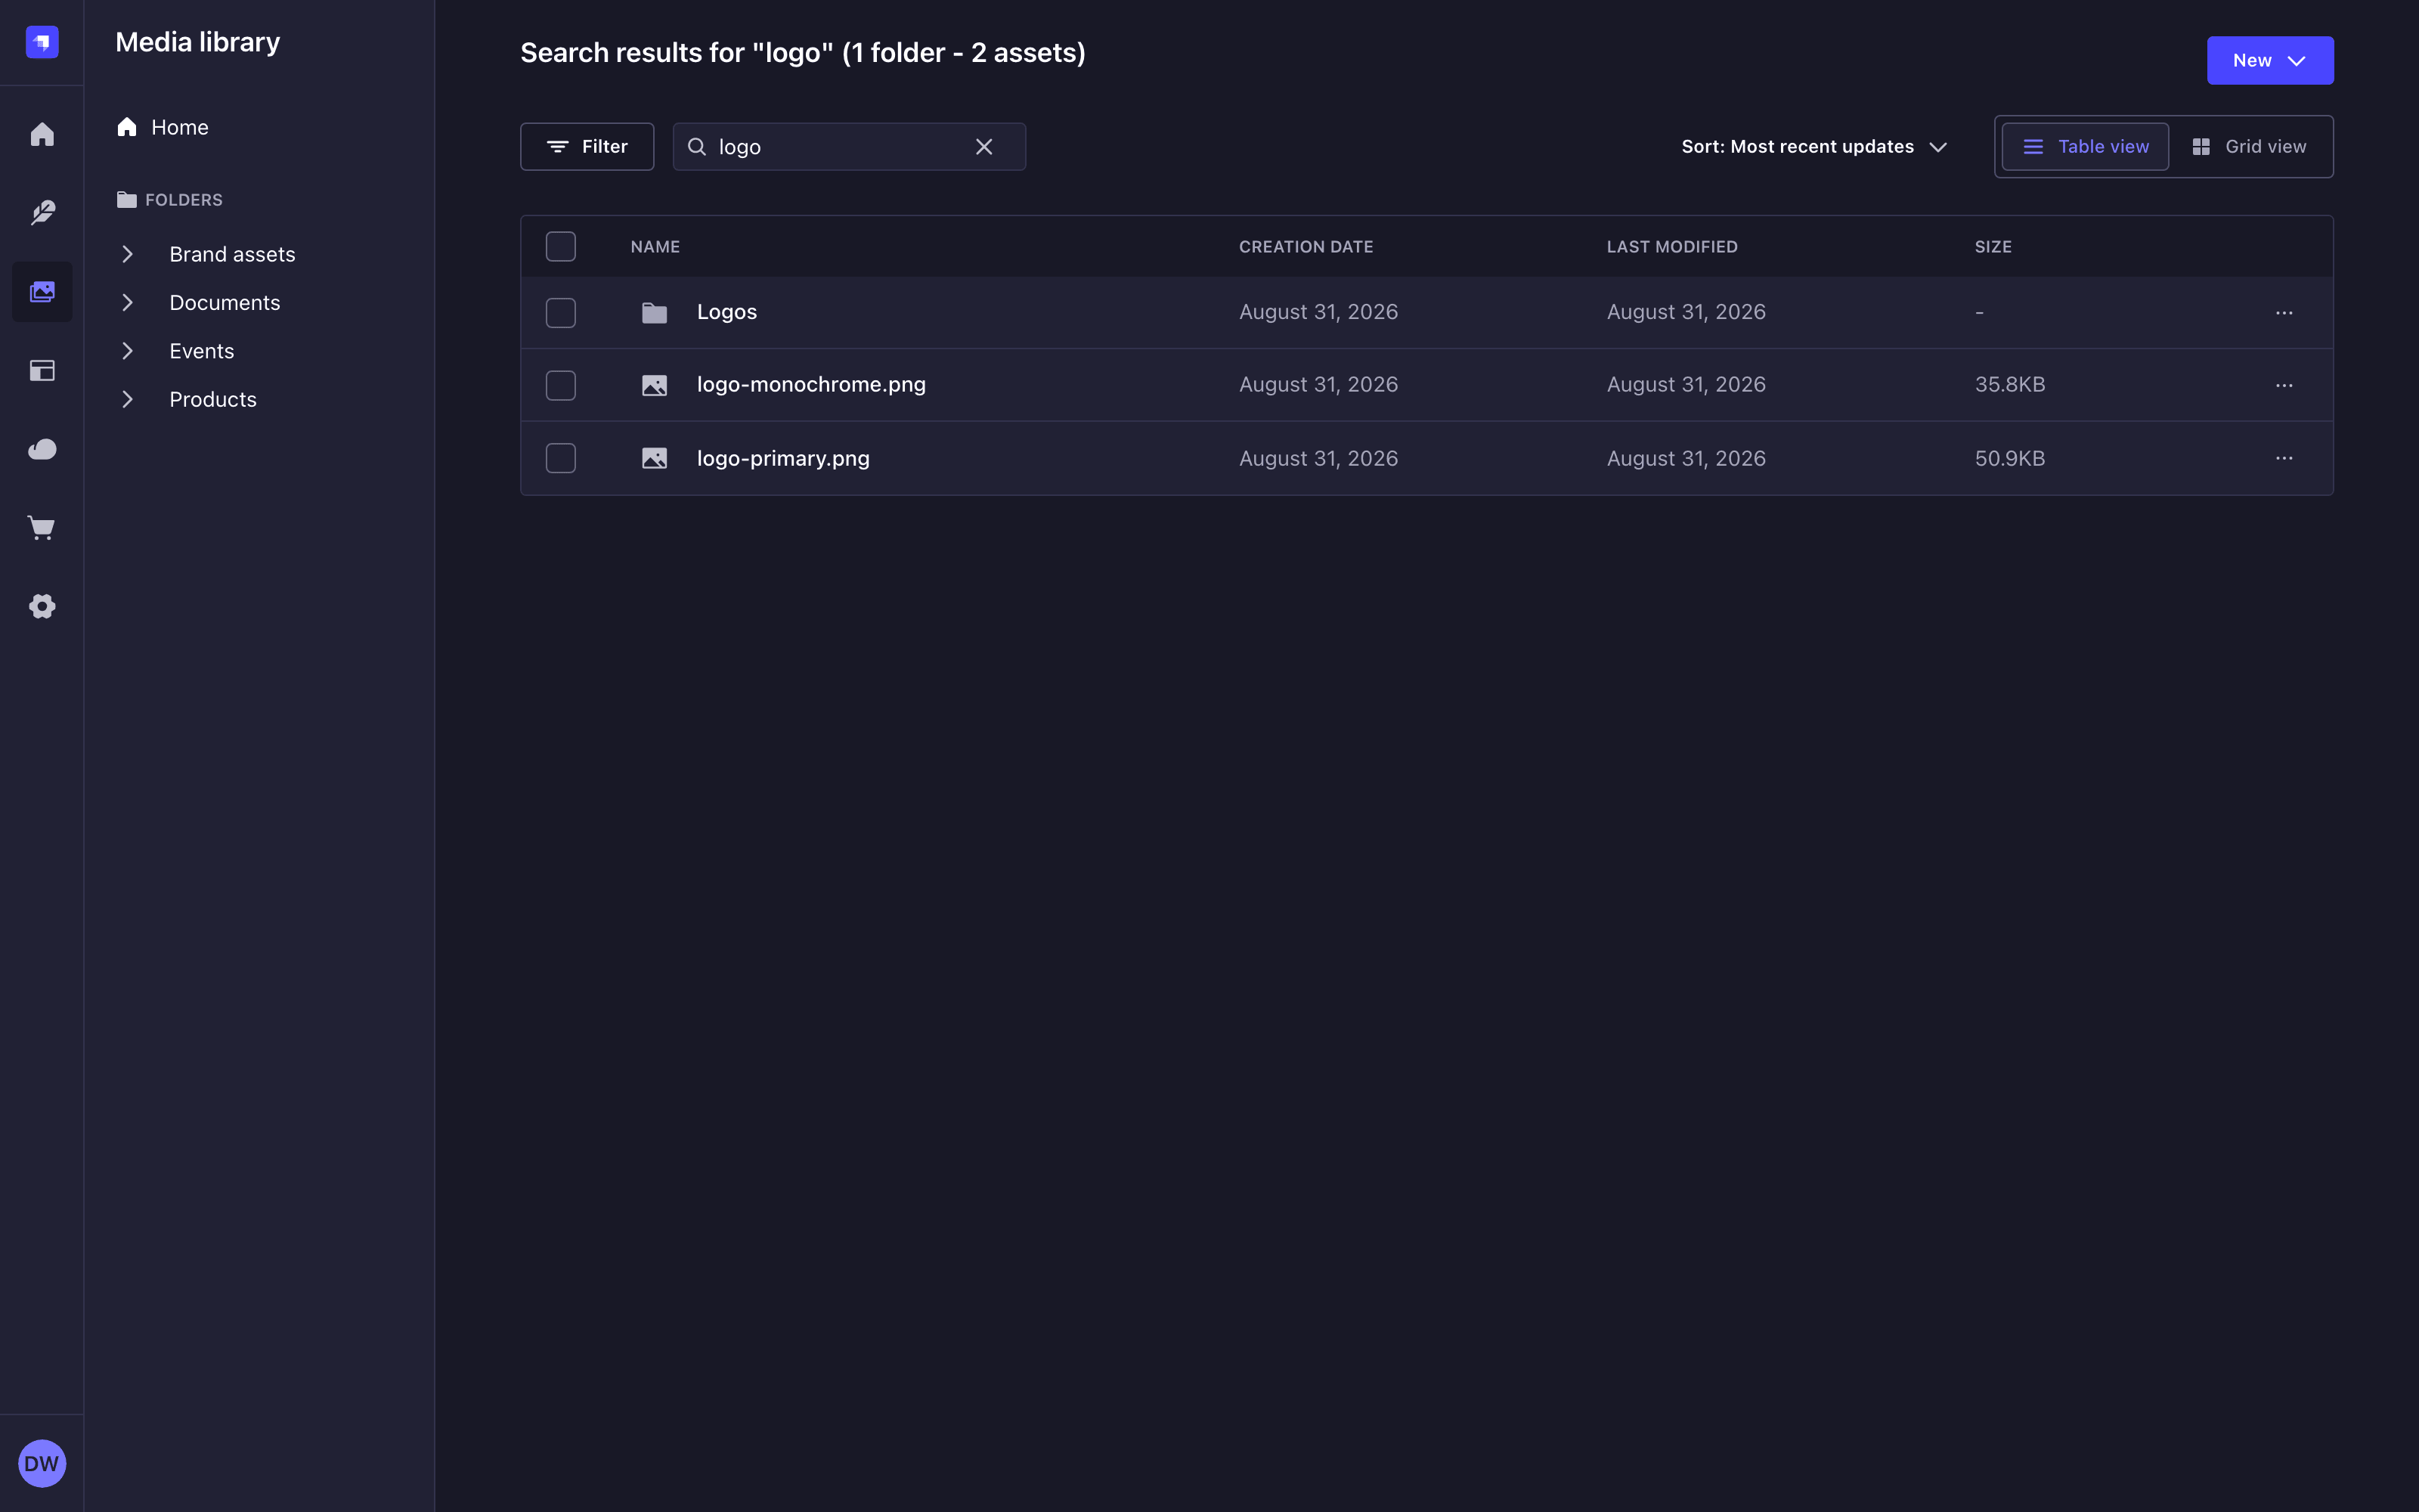The height and width of the screenshot is (1512, 2419).
Task: Click the 50.9KB size value
Action: pos(2010,458)
